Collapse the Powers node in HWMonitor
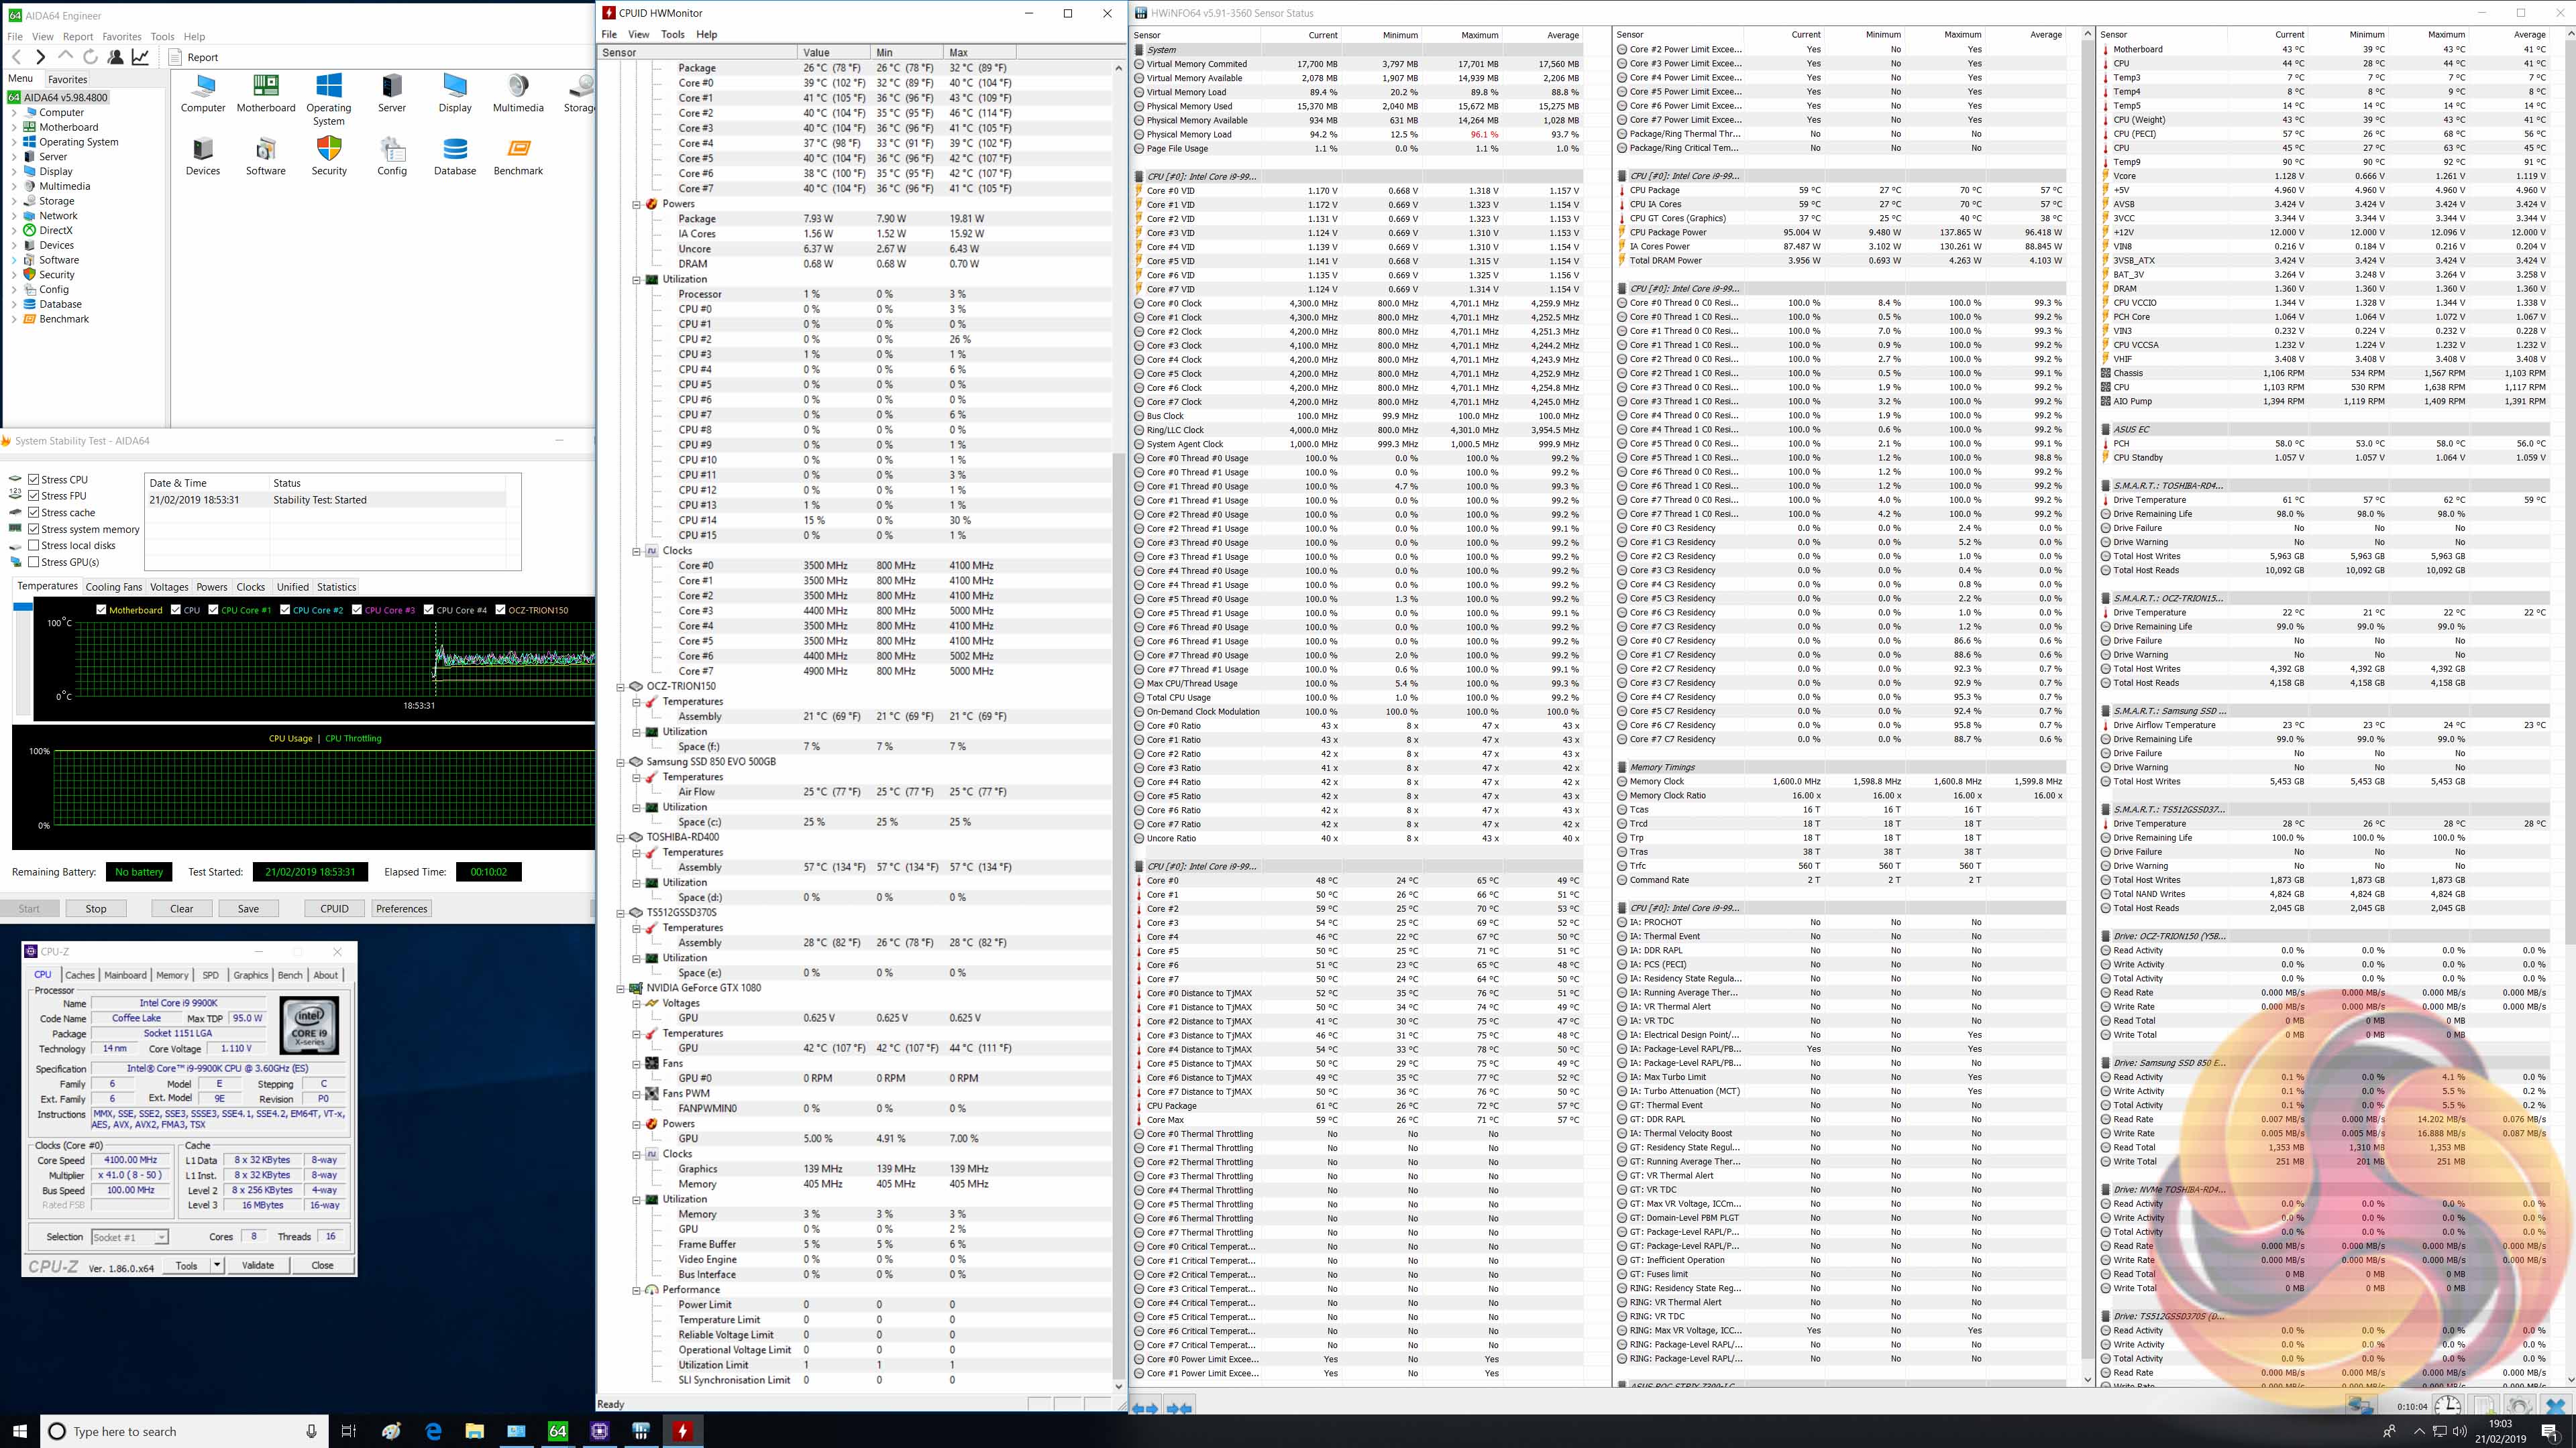 (x=636, y=204)
